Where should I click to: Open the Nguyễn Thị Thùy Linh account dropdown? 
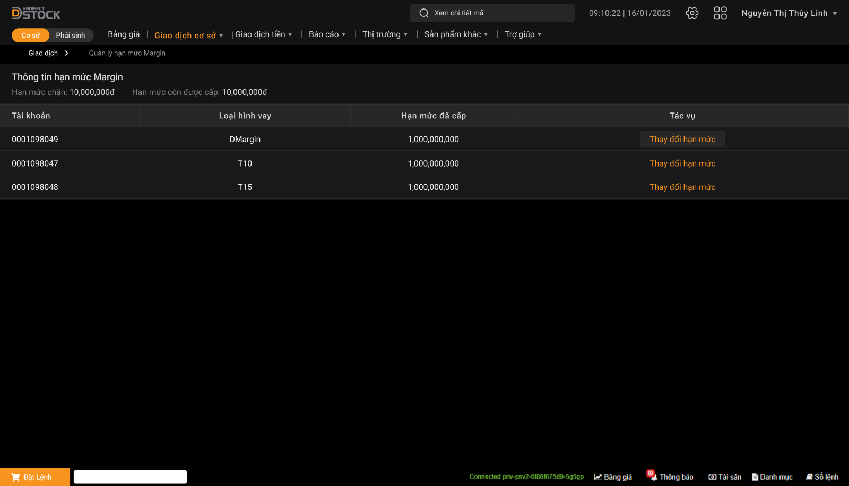(789, 13)
